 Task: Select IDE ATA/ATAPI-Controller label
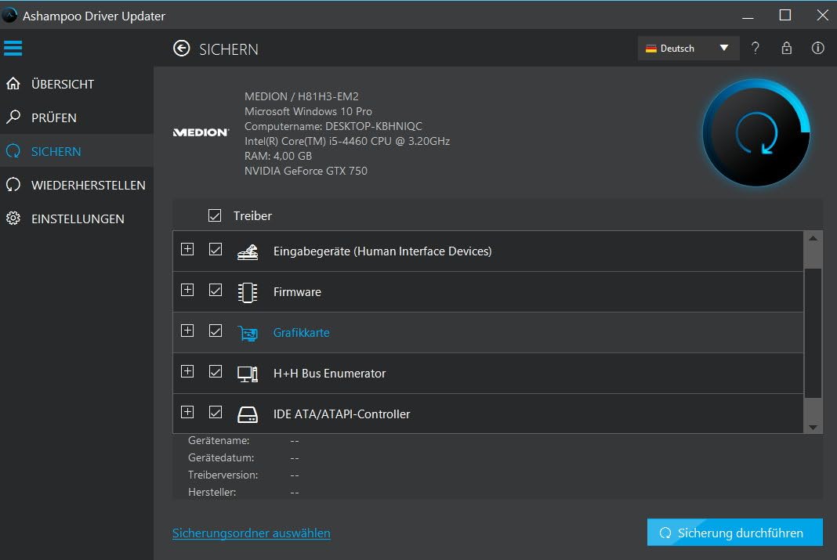[x=342, y=414]
